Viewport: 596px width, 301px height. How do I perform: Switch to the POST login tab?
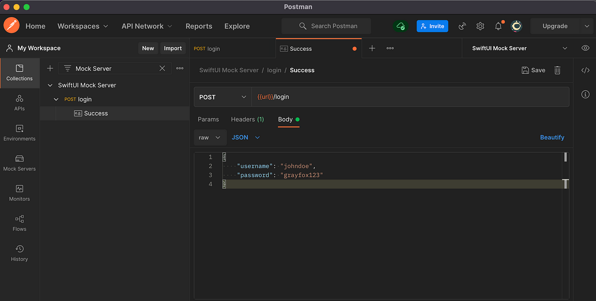tap(232, 48)
